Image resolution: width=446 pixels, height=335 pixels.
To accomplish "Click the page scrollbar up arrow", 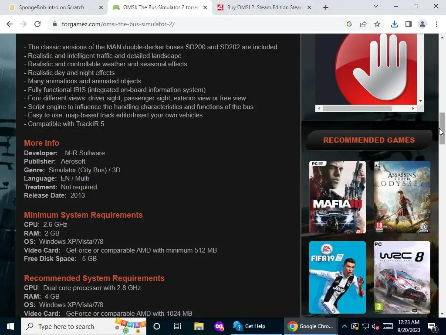I will (x=442, y=38).
